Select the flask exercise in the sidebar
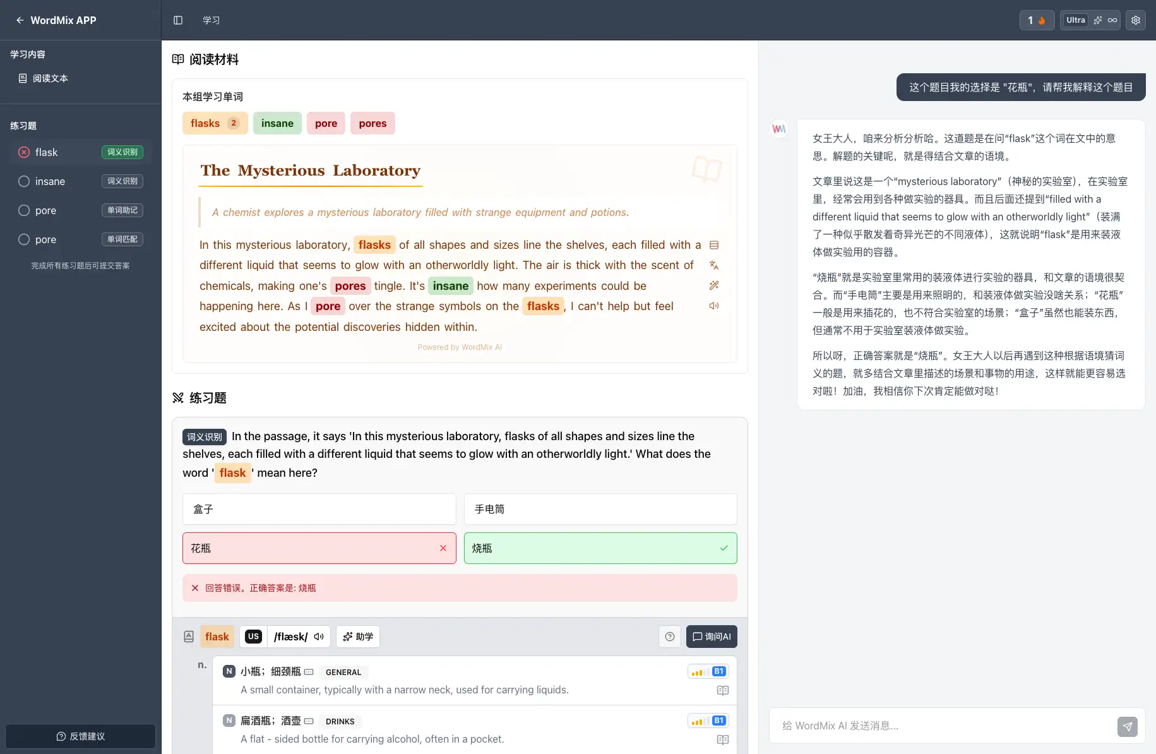This screenshot has width=1156, height=754. click(47, 152)
